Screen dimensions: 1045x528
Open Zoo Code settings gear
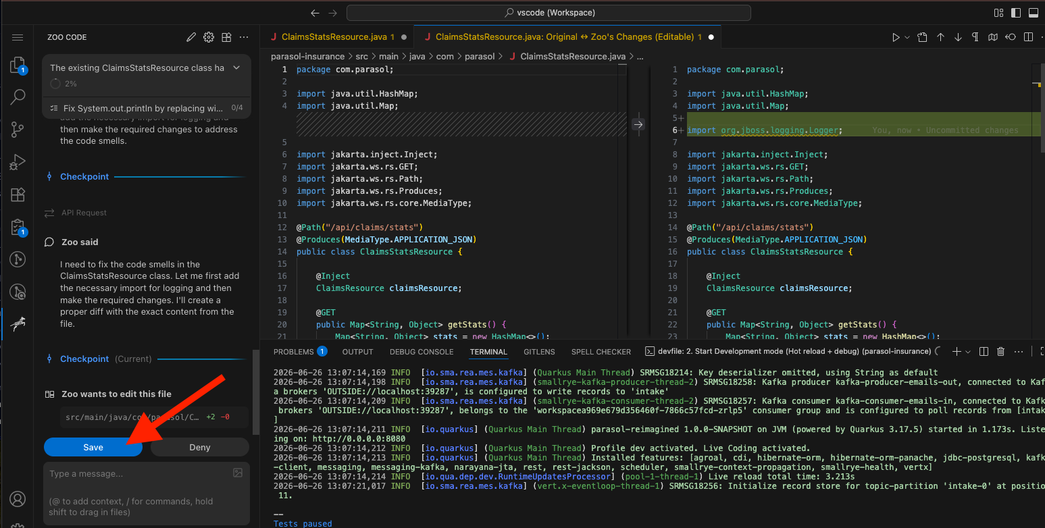point(209,37)
